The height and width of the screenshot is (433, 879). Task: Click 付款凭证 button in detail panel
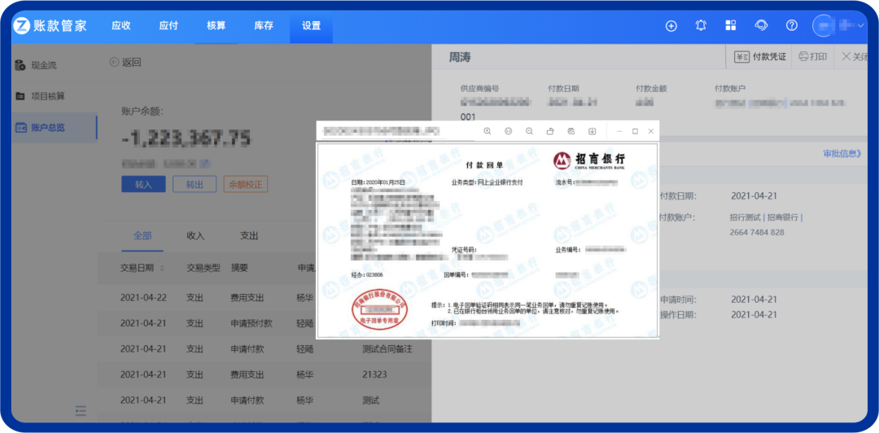[761, 57]
